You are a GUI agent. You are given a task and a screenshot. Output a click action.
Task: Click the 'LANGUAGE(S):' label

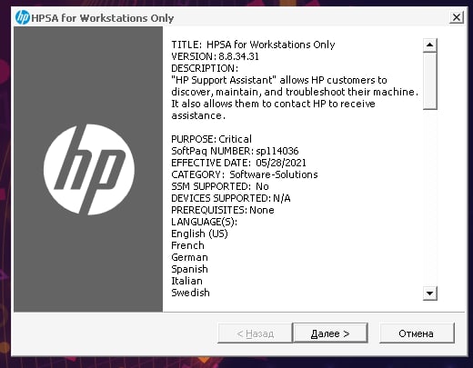pyautogui.click(x=204, y=222)
